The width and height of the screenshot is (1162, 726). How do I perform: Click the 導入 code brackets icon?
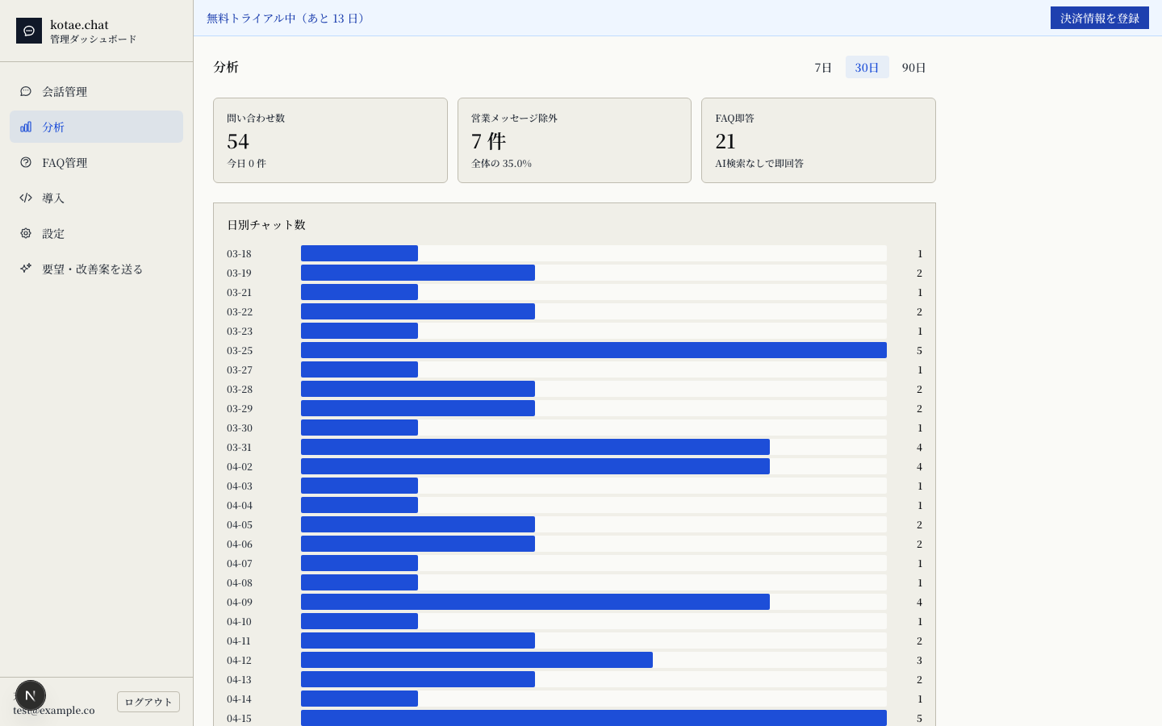click(26, 198)
